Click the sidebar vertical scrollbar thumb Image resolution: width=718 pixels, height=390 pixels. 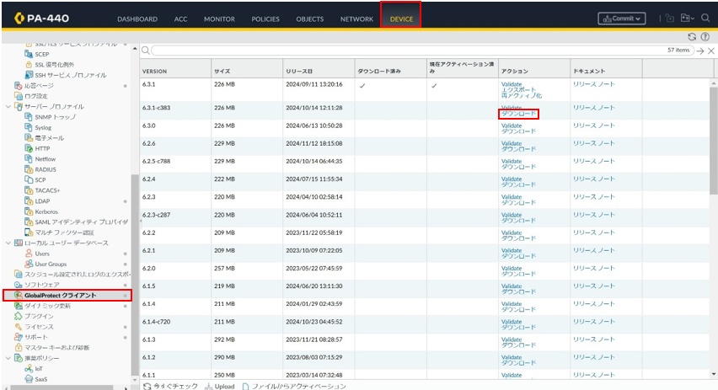pyautogui.click(x=135, y=275)
